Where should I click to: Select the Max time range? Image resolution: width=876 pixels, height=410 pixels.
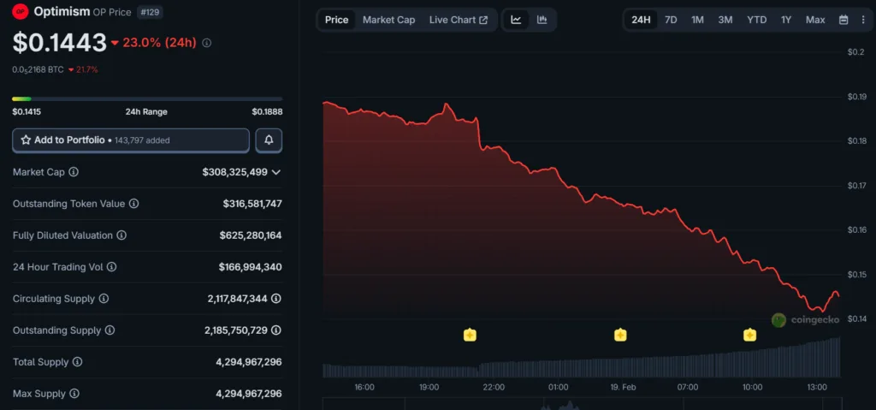click(x=815, y=21)
